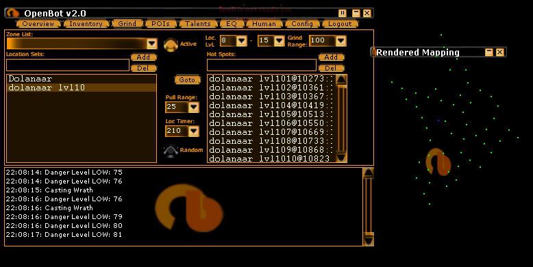533x267 pixels.
Task: Toggle the Random orb switch
Action: point(171,151)
